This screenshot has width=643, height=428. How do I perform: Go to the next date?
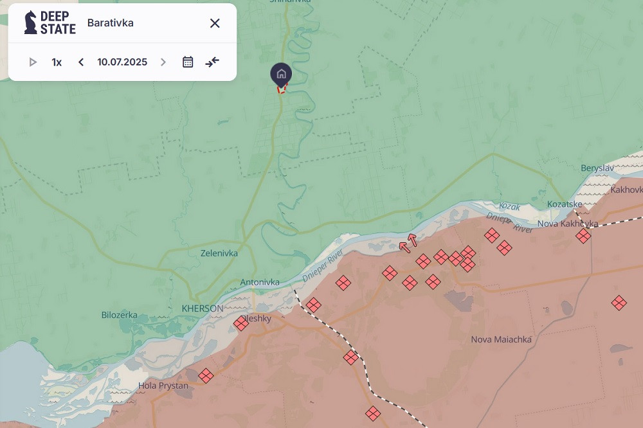(163, 62)
